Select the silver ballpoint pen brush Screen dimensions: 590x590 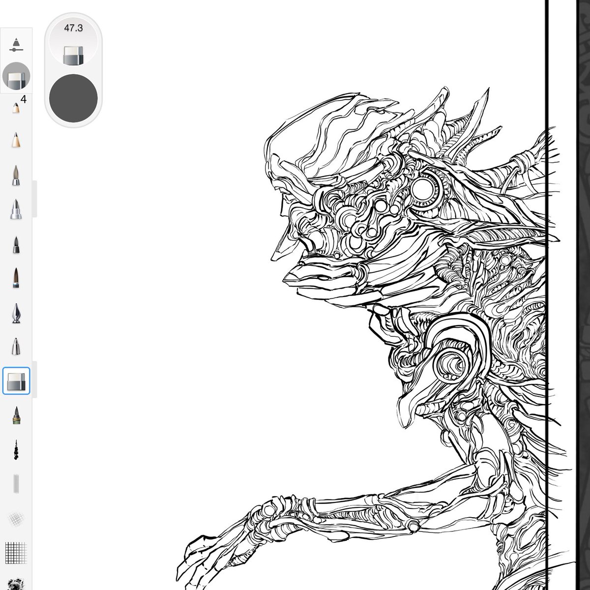click(x=16, y=346)
